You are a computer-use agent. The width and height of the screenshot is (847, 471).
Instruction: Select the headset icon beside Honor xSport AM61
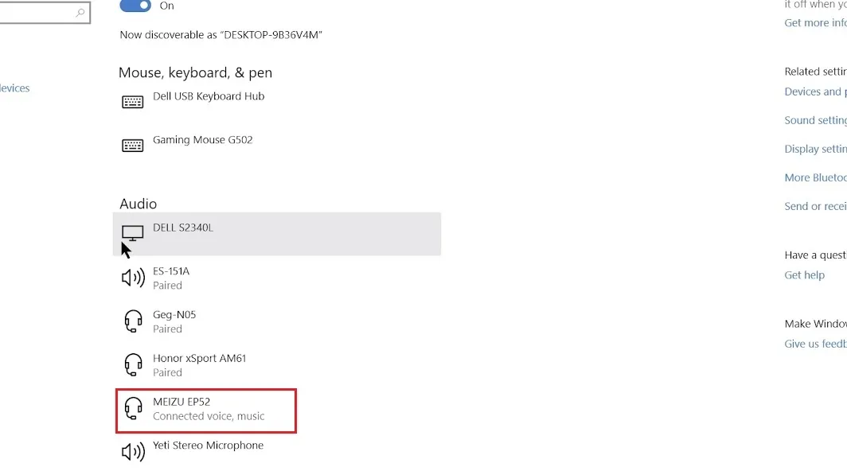[x=132, y=364]
